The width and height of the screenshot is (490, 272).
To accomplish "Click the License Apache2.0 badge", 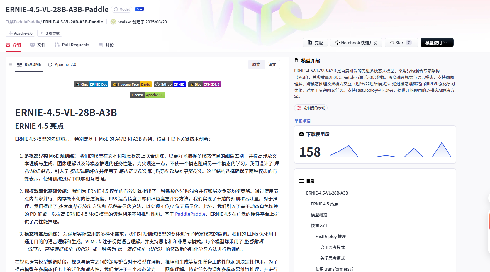I will 147,95.
